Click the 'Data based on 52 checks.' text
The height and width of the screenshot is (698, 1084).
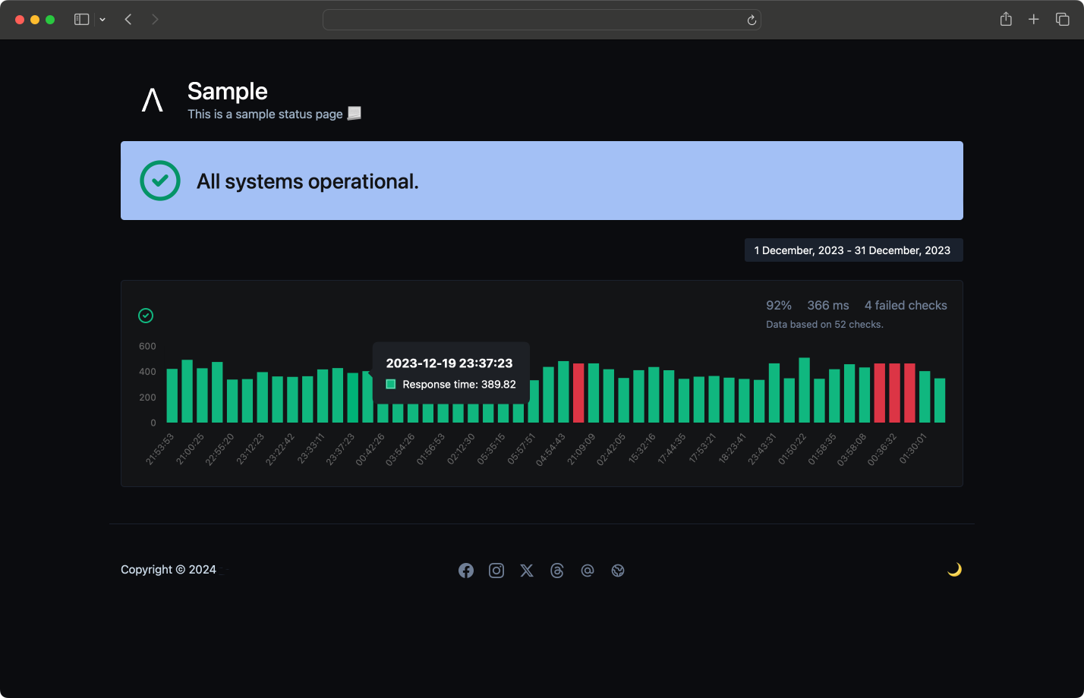824,324
